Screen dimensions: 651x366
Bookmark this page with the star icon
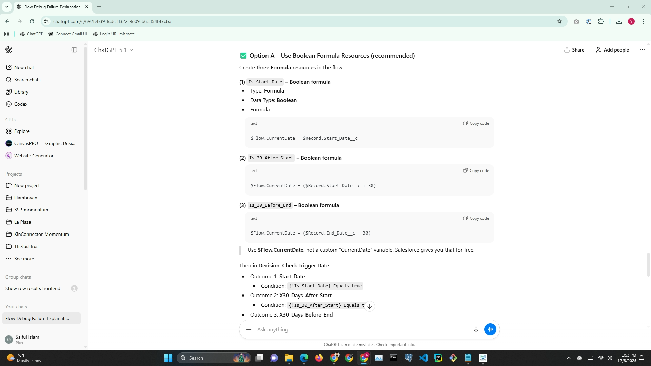point(559,21)
